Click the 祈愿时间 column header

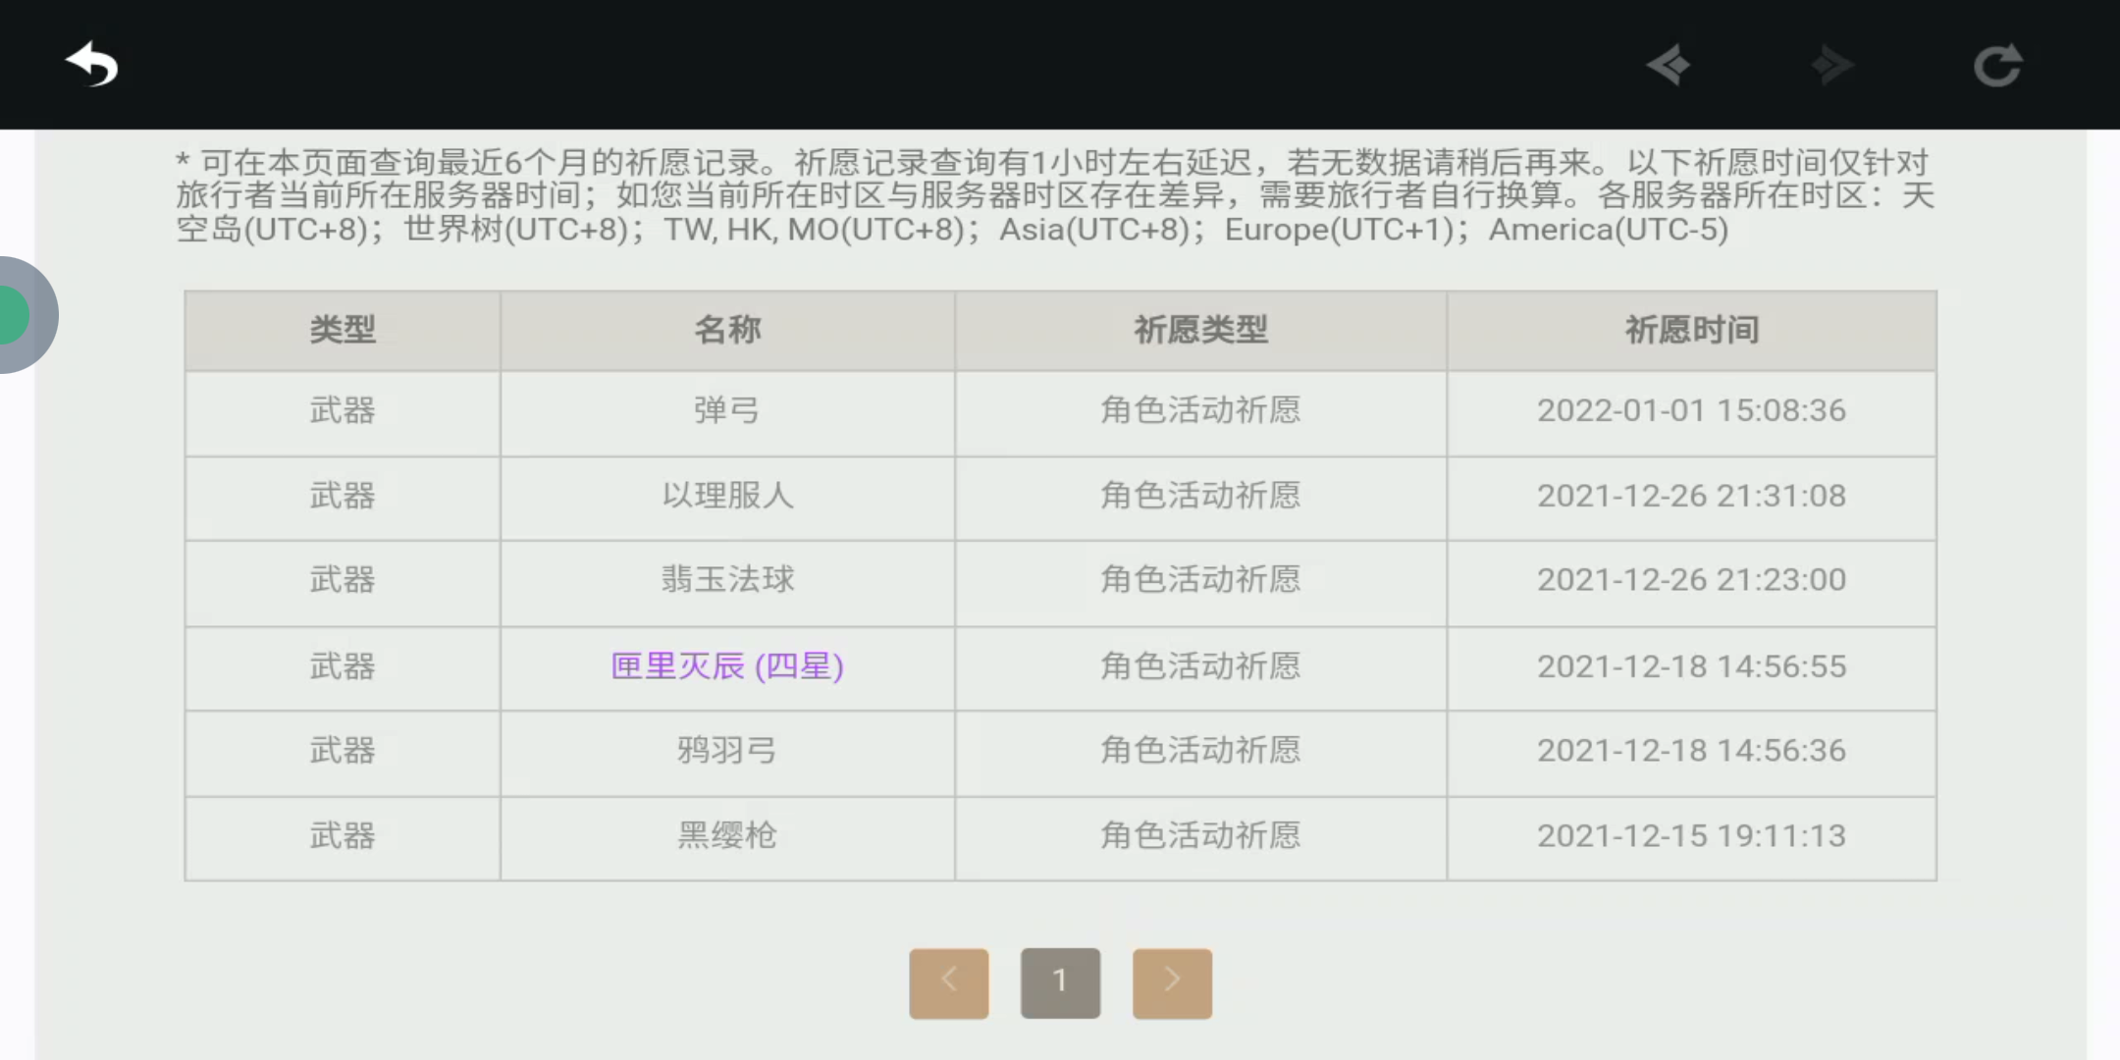pyautogui.click(x=1691, y=330)
